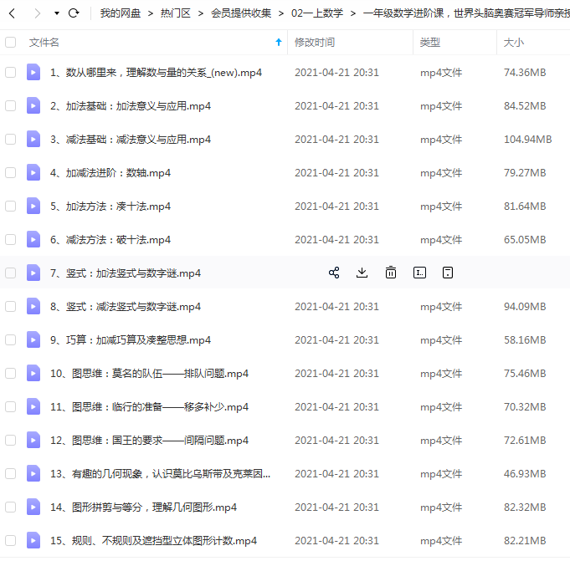Screen dimensions: 570x561
Task: Open the navigation history dropdown arrow
Action: click(57, 13)
